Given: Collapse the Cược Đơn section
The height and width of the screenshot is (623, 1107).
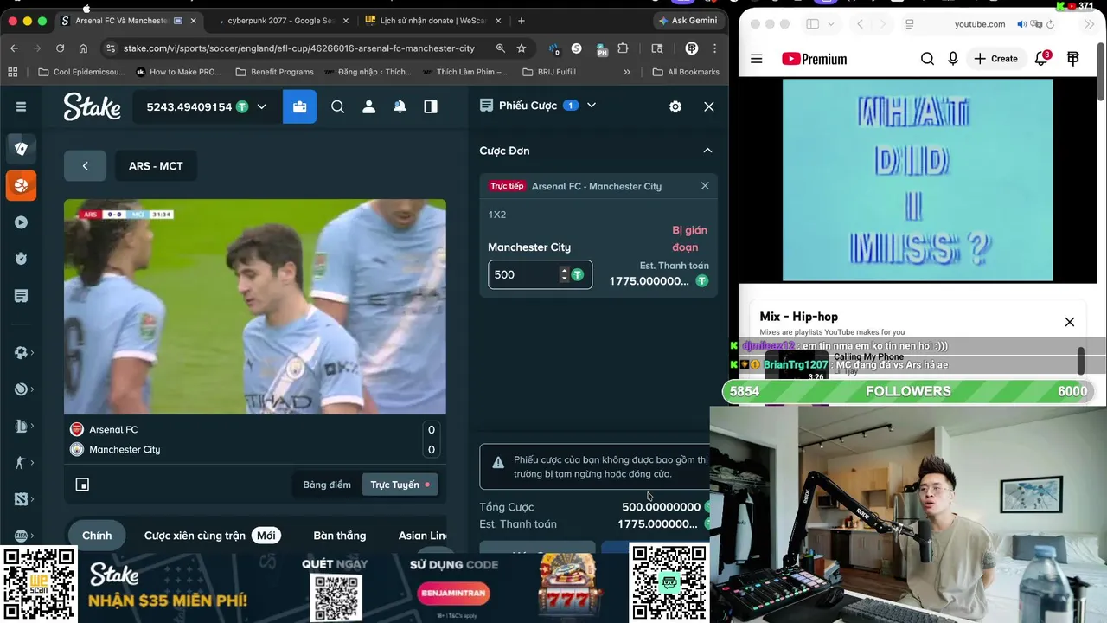Looking at the screenshot, I should 707,151.
